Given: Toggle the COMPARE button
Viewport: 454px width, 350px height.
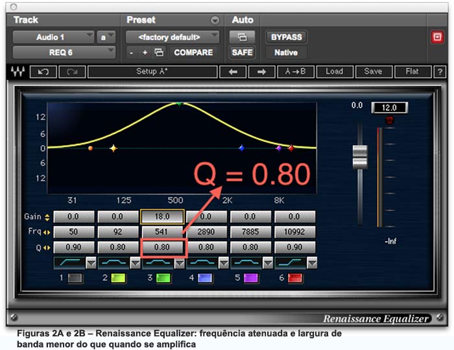Looking at the screenshot, I should [x=193, y=52].
